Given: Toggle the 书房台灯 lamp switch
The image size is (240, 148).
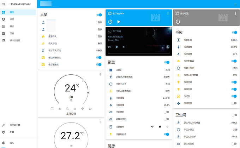Looking at the screenshot, I should click(234, 89).
